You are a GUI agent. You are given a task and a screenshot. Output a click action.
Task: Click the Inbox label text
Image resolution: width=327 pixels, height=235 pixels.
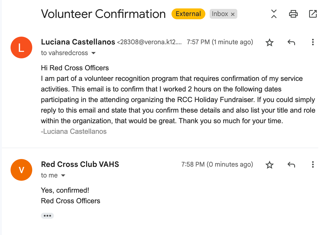220,14
